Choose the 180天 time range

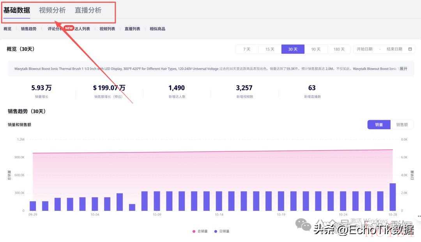[x=339, y=49]
